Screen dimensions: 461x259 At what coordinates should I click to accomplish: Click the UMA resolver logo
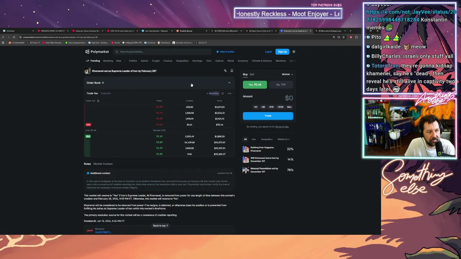[90, 231]
